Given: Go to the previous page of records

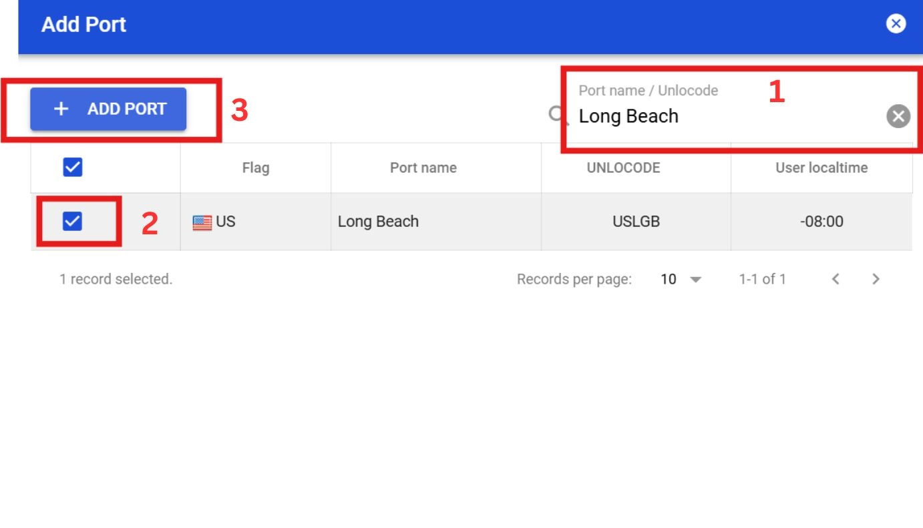Looking at the screenshot, I should coord(836,279).
